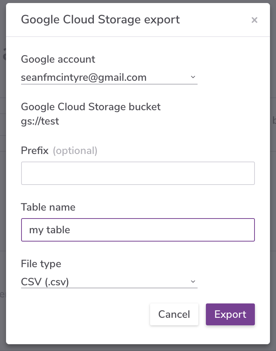The image size is (276, 351).
Task: Click the dialog title 'Google Cloud Storage export'
Action: click(100, 20)
